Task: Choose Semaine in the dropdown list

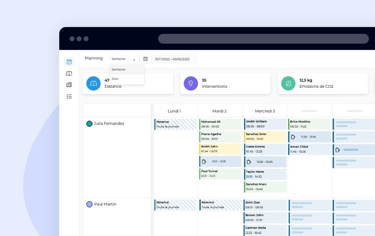Action: pyautogui.click(x=118, y=69)
